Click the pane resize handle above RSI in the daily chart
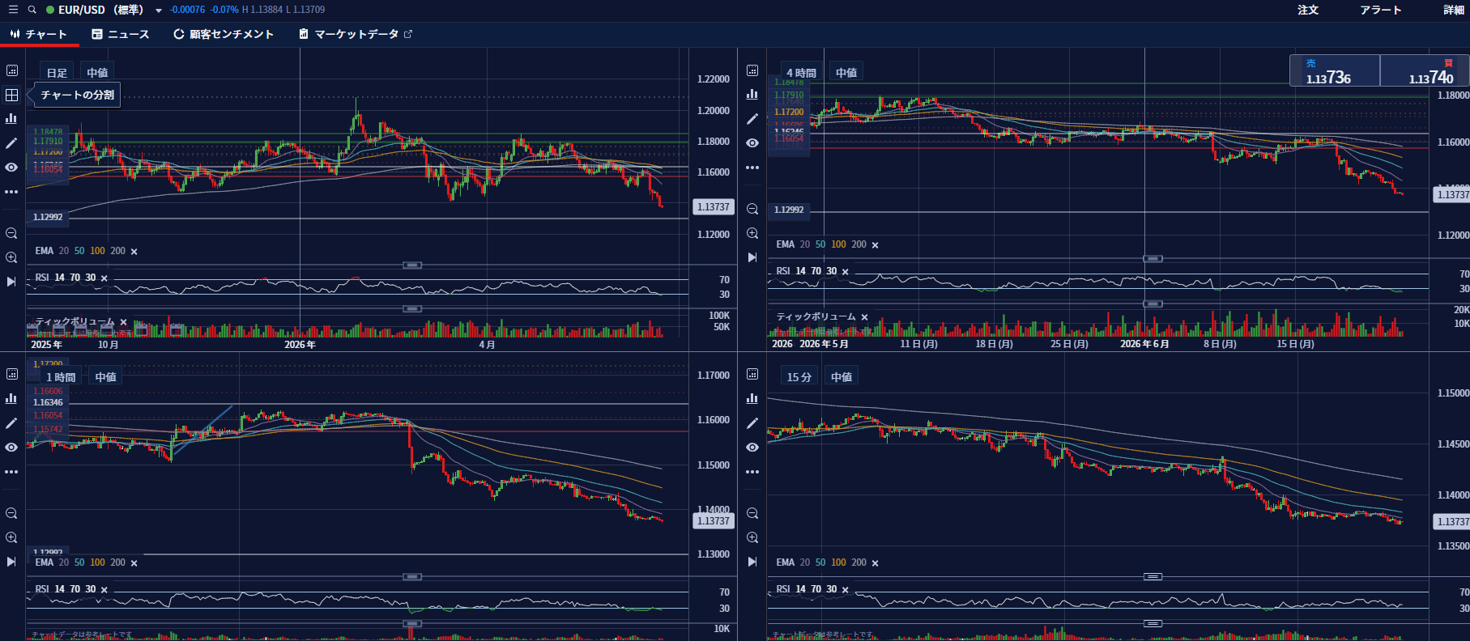The image size is (1470, 641). click(412, 265)
